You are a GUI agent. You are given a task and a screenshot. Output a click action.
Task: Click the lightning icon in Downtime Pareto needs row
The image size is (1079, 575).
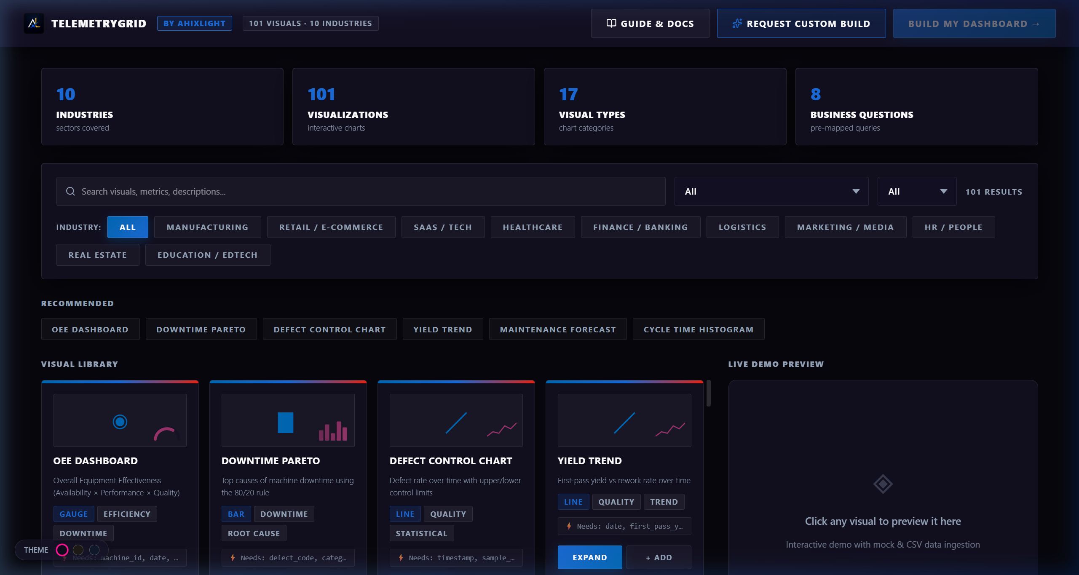[x=233, y=557]
